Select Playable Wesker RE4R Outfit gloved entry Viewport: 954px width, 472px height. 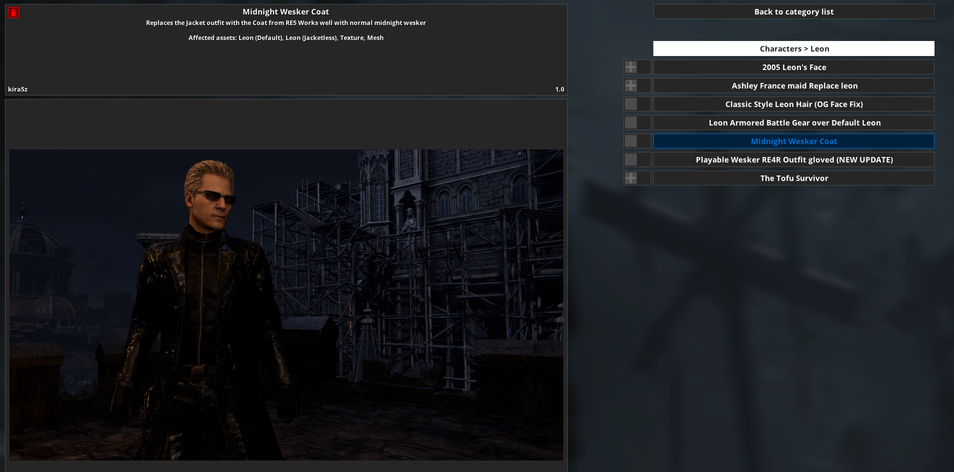[x=793, y=159]
